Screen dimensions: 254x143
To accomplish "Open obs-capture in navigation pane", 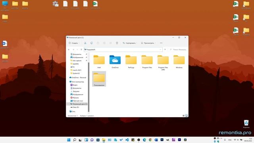I will [77, 60].
